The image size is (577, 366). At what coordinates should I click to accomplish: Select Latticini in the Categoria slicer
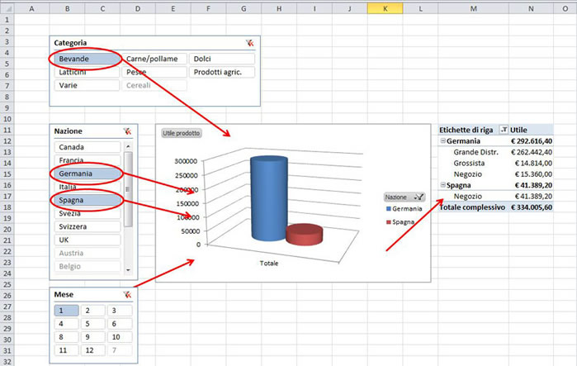[x=87, y=72]
